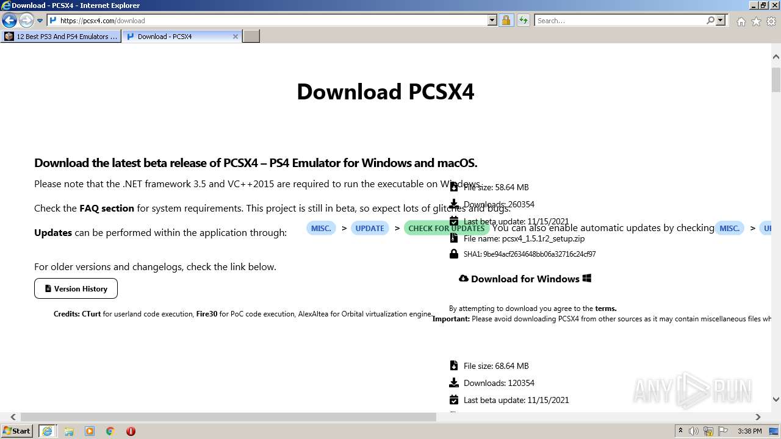Viewport: 781px width, 439px height.
Task: Open the recent pages dropdown next to Forward
Action: pos(40,21)
